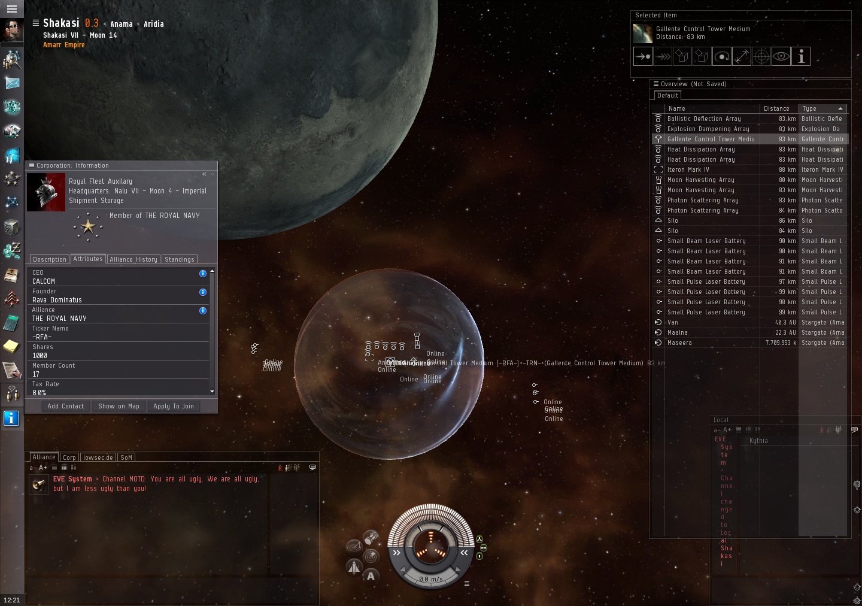Select the Attributes tab
This screenshot has width=862, height=606.
pyautogui.click(x=88, y=259)
